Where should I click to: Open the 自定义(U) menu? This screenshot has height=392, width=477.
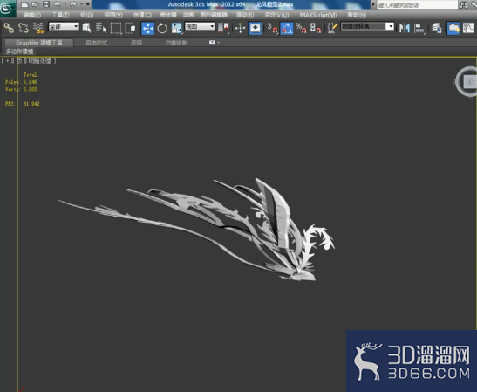pos(276,15)
